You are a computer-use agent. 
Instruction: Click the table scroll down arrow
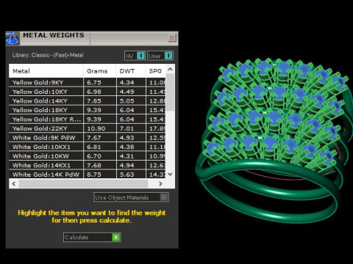tap(170, 174)
